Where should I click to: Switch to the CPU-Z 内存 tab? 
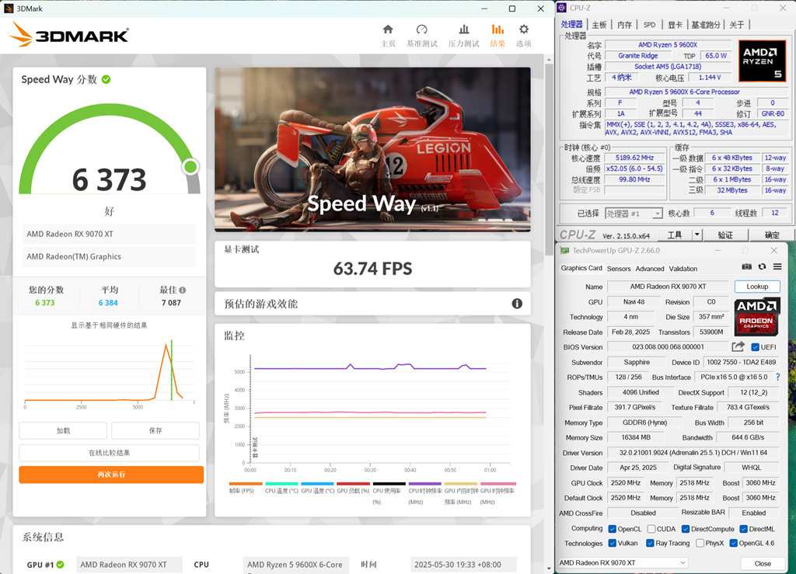(x=624, y=24)
